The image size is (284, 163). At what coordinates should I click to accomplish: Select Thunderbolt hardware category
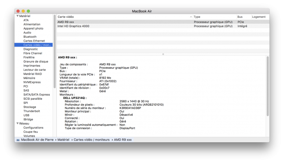[32, 111]
